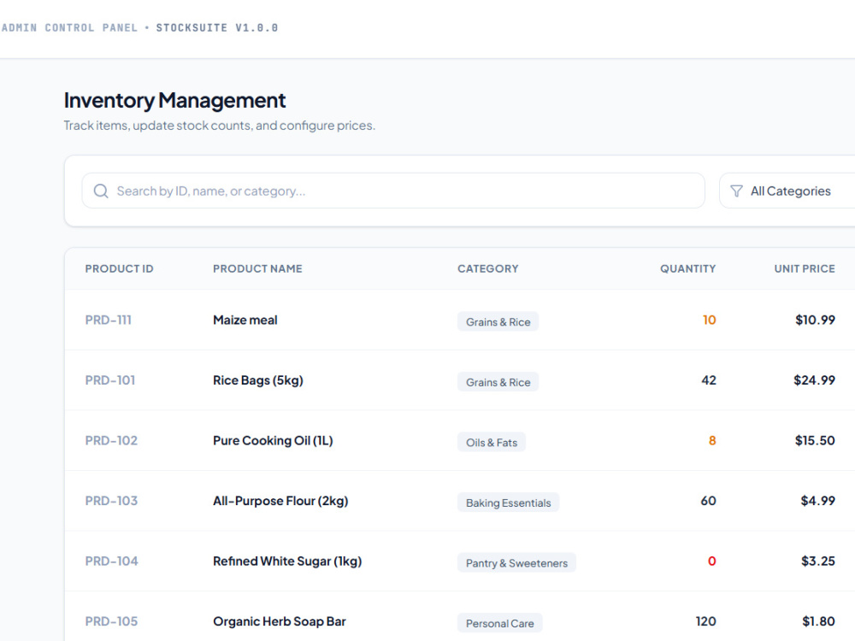Click the Admin Control Panel header text
Image resolution: width=855 pixels, height=641 pixels.
click(69, 28)
